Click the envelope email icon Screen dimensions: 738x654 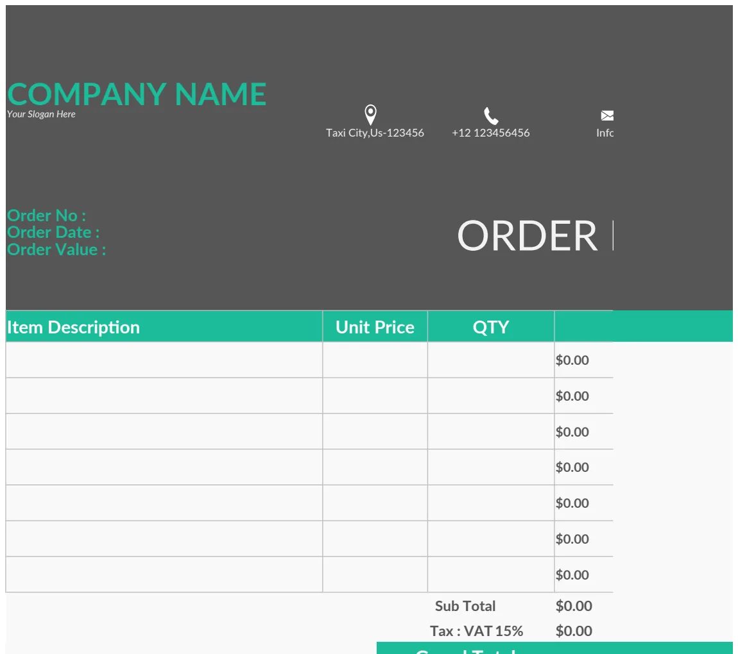pyautogui.click(x=607, y=115)
